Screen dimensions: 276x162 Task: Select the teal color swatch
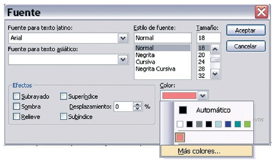point(238,124)
